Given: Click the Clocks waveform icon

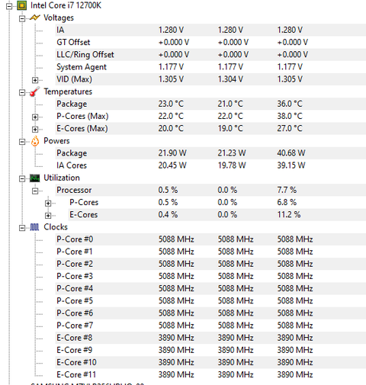Looking at the screenshot, I should pyautogui.click(x=34, y=227).
